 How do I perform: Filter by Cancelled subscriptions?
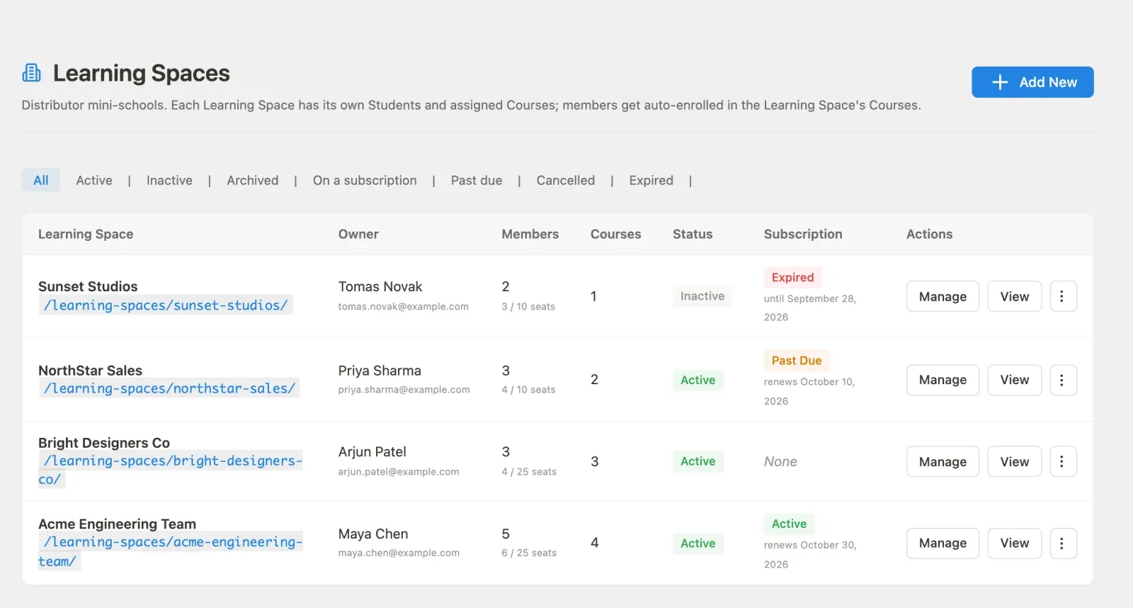click(566, 180)
